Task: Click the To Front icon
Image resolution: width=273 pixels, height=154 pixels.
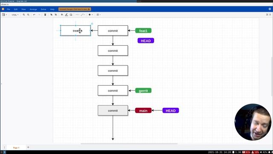Action: 51,15
